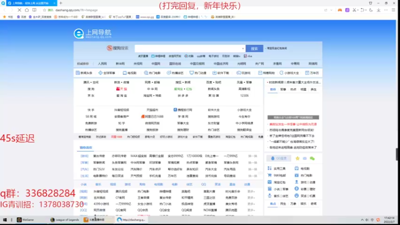Open the 阿里巴巴1688 link
The width and height of the screenshot is (400, 225).
[152, 116]
